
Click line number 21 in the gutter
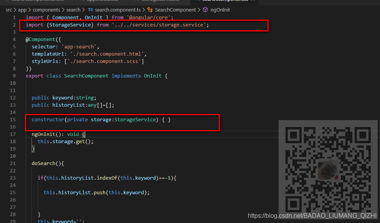coord(13,164)
